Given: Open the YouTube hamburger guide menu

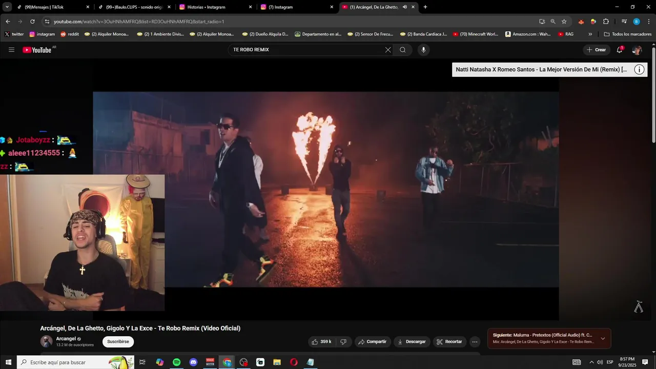Looking at the screenshot, I should click(11, 50).
